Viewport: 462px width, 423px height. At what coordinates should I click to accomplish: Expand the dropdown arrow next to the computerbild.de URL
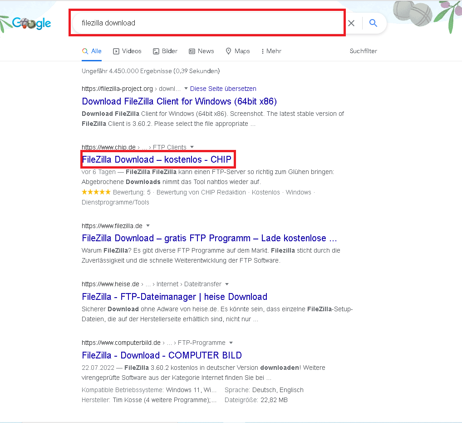point(231,343)
